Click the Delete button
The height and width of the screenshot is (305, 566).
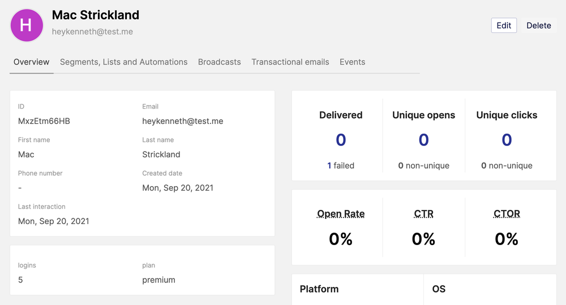coord(539,25)
